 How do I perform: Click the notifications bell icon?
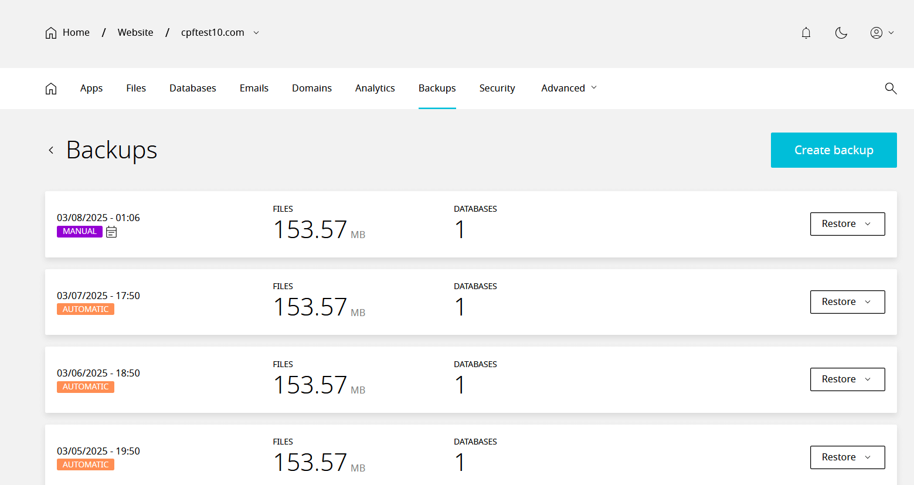tap(806, 33)
